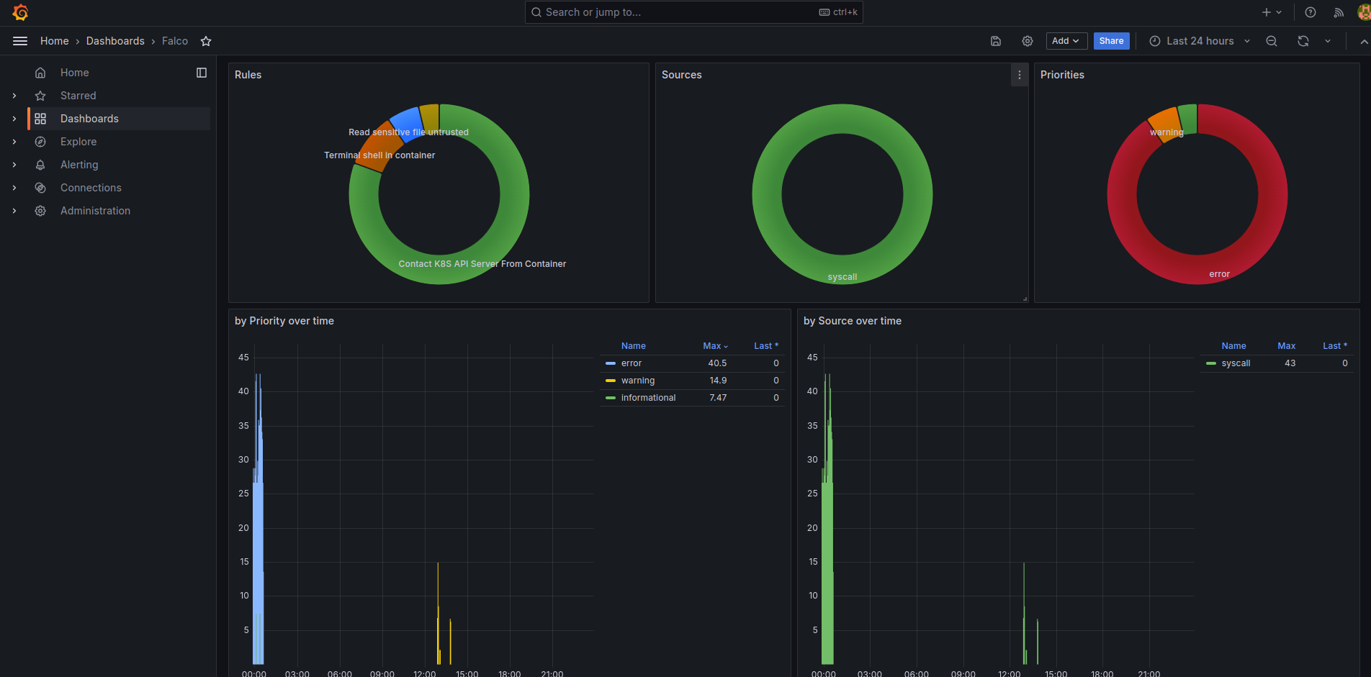Expand the Starred section chevron
This screenshot has height=677, width=1371.
click(x=14, y=96)
